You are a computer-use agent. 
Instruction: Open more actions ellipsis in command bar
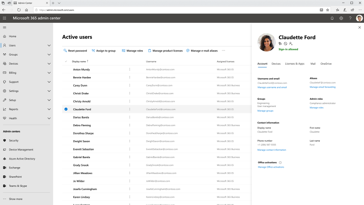click(x=223, y=51)
